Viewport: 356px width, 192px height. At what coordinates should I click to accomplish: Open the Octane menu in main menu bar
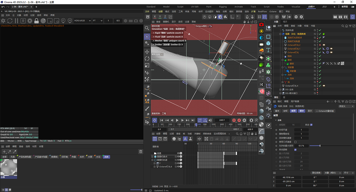[273, 11]
